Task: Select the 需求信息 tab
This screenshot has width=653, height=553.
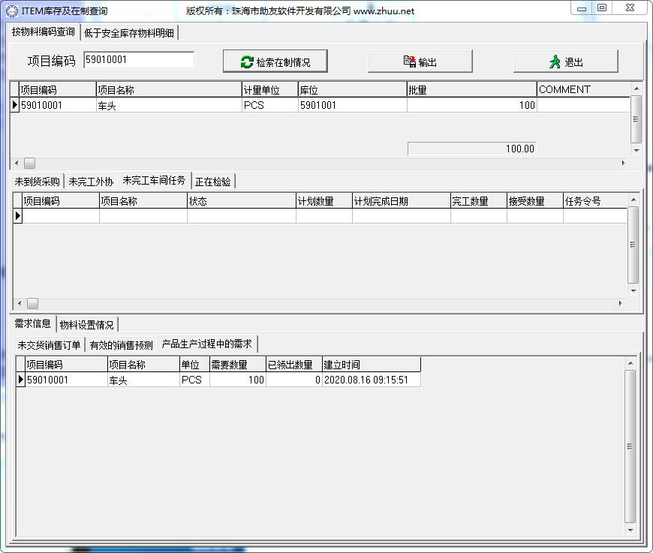Action: coord(32,323)
